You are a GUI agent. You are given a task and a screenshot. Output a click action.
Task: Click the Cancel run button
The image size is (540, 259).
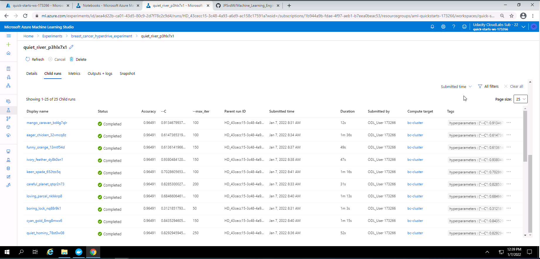[x=57, y=59]
